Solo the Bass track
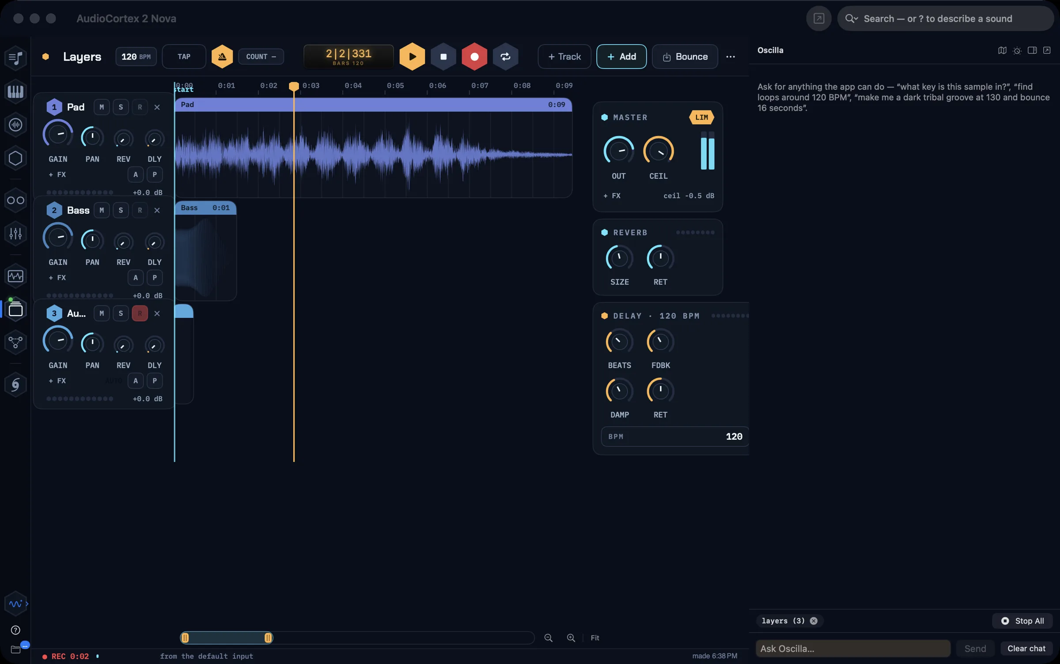The image size is (1060, 664). click(x=121, y=210)
